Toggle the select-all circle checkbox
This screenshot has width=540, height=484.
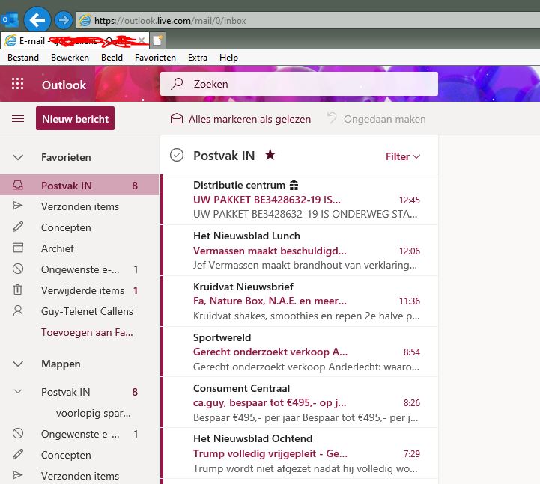(177, 156)
